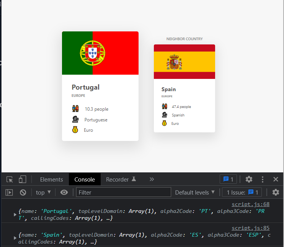Viewport: 284px width, 247px height.
Task: Click 'ESP' alpha3Code value in console
Action: point(253,235)
